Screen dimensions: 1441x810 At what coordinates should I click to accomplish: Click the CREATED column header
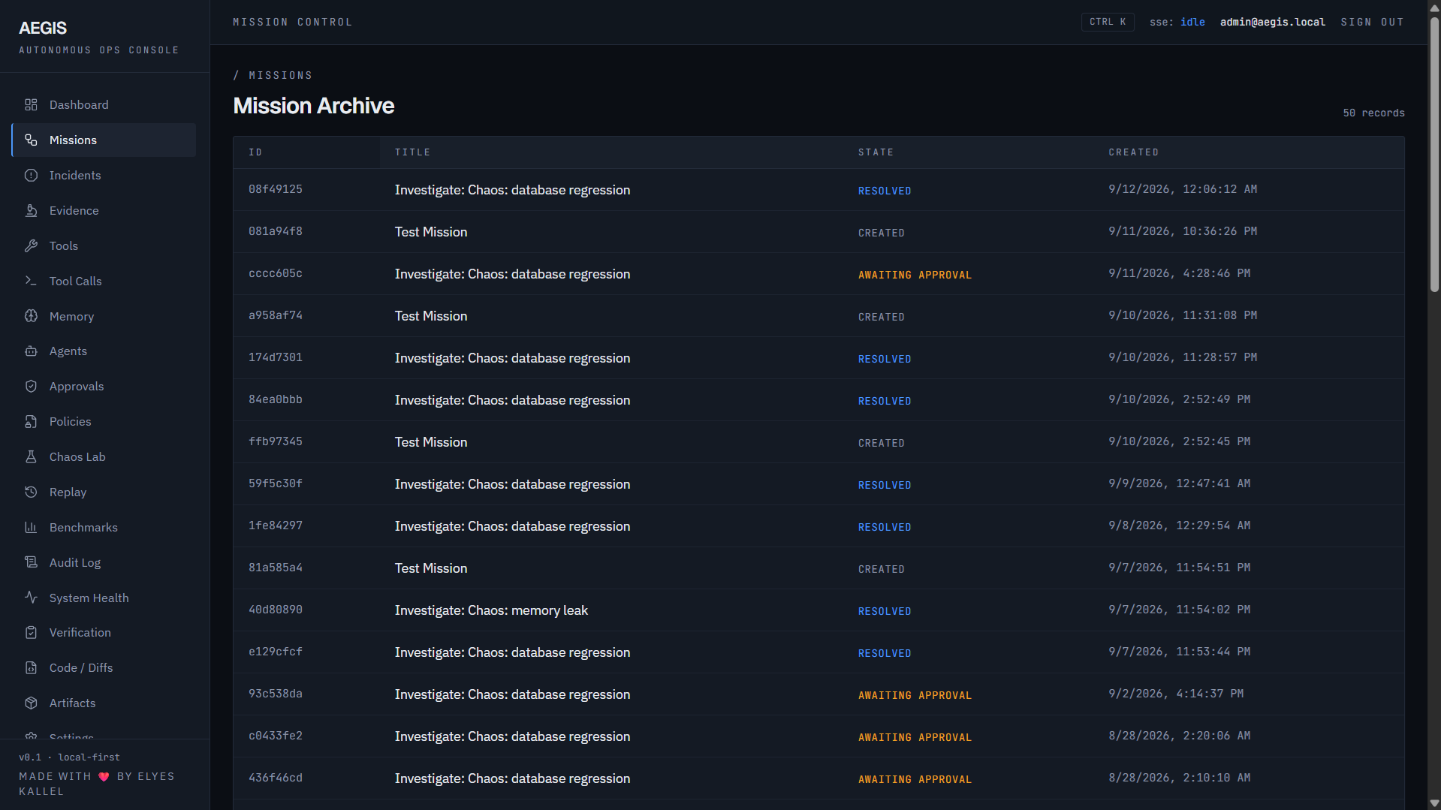[1133, 152]
